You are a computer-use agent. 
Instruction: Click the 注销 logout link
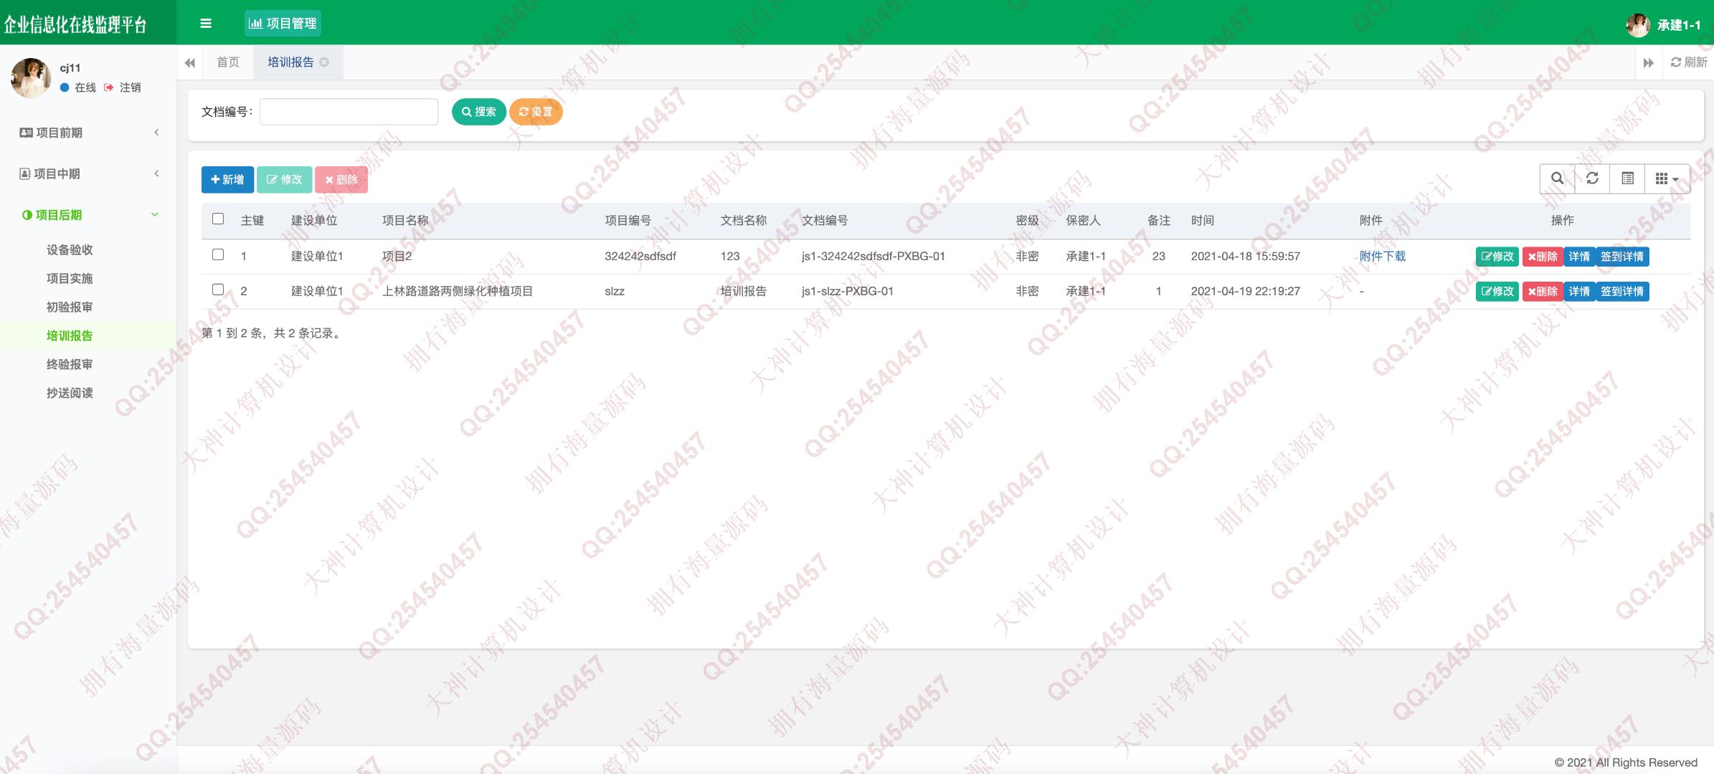123,87
